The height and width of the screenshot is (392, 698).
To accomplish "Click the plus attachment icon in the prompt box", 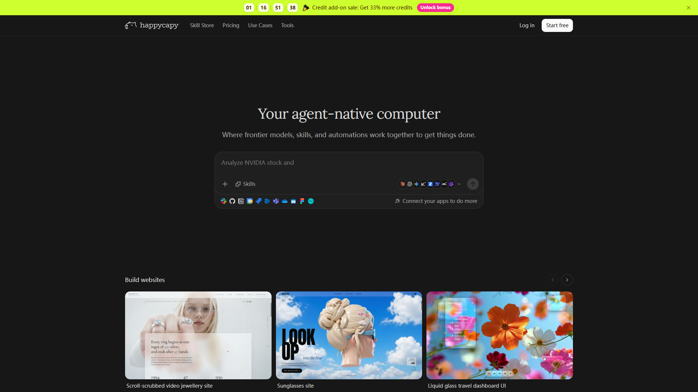I will 225,184.
